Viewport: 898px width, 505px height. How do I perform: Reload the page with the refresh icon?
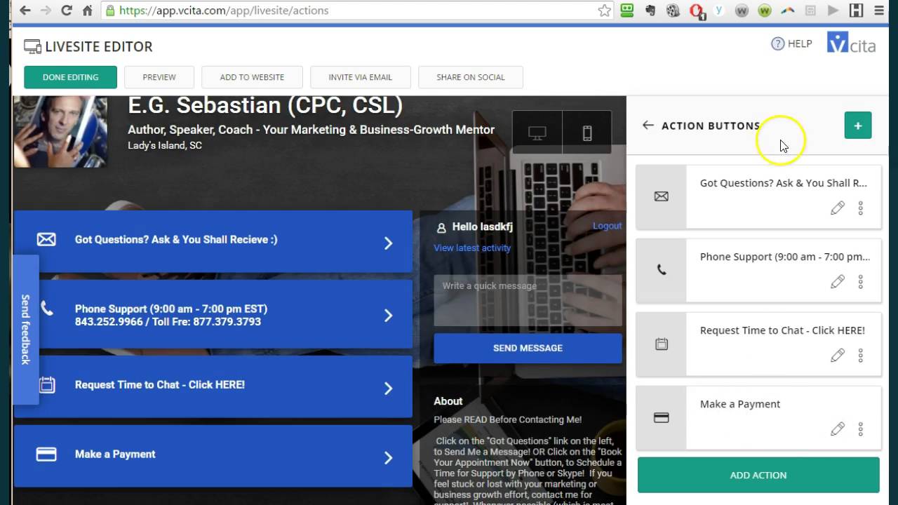tap(67, 11)
